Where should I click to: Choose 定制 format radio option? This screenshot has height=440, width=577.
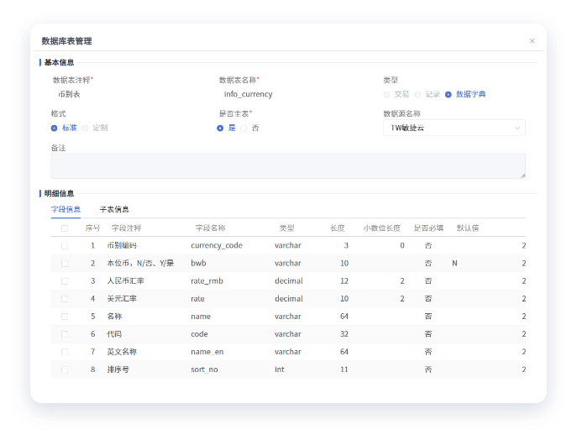pyautogui.click(x=86, y=128)
